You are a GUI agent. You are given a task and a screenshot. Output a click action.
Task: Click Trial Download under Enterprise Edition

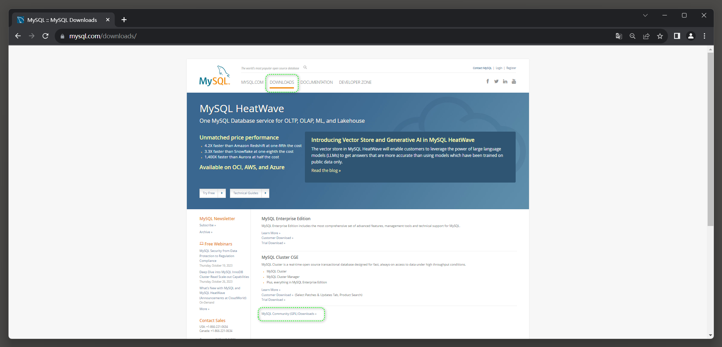coord(273,243)
